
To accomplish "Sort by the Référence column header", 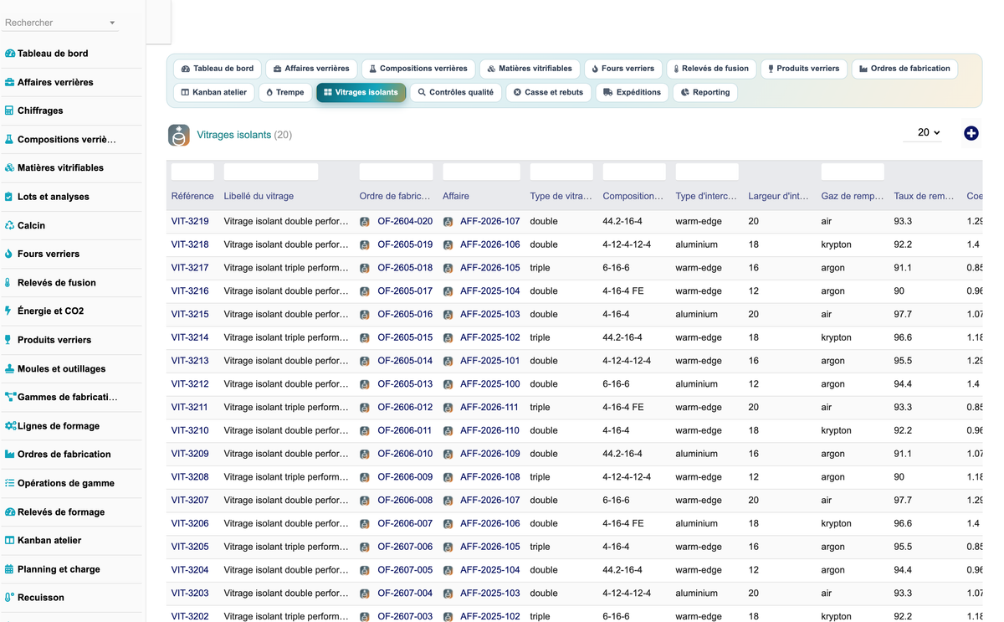I will tap(192, 196).
